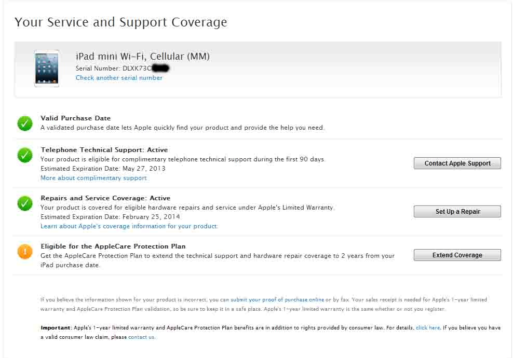
Task: Click the orange exclamation icon for AppleCare eligibility
Action: coord(25,252)
